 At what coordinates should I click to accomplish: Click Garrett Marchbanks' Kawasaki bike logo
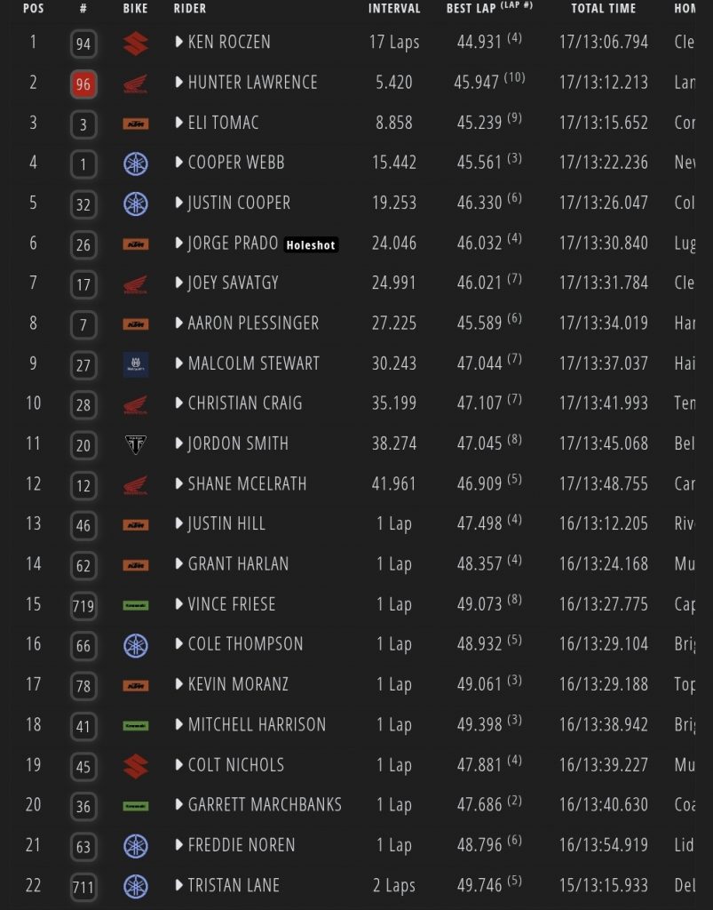pyautogui.click(x=136, y=805)
